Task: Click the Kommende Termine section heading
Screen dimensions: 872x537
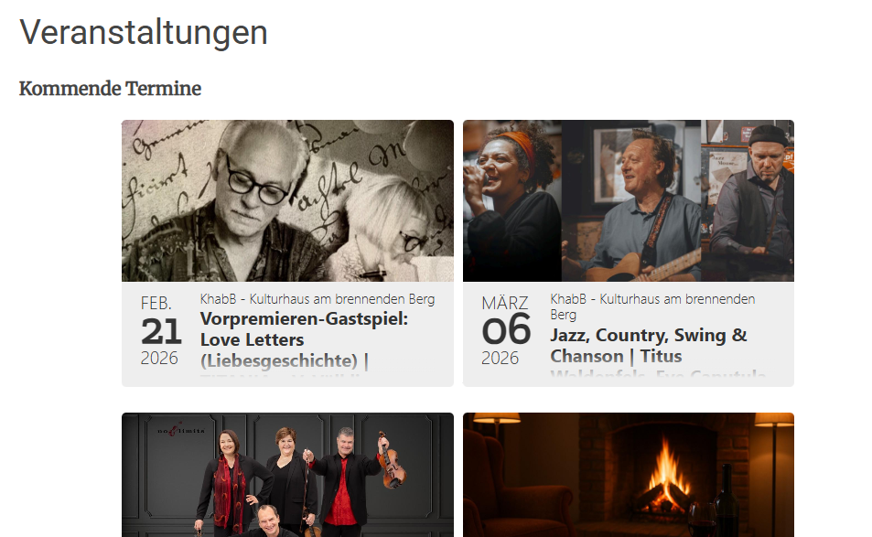Action: 110,89
